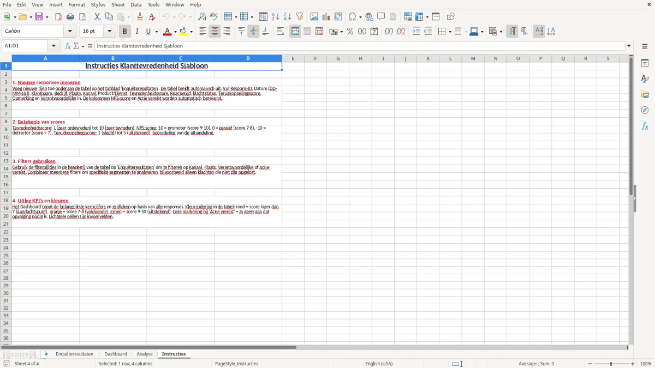Image resolution: width=655 pixels, height=368 pixels.
Task: Open the Paste options dropdown
Action: pos(128,17)
